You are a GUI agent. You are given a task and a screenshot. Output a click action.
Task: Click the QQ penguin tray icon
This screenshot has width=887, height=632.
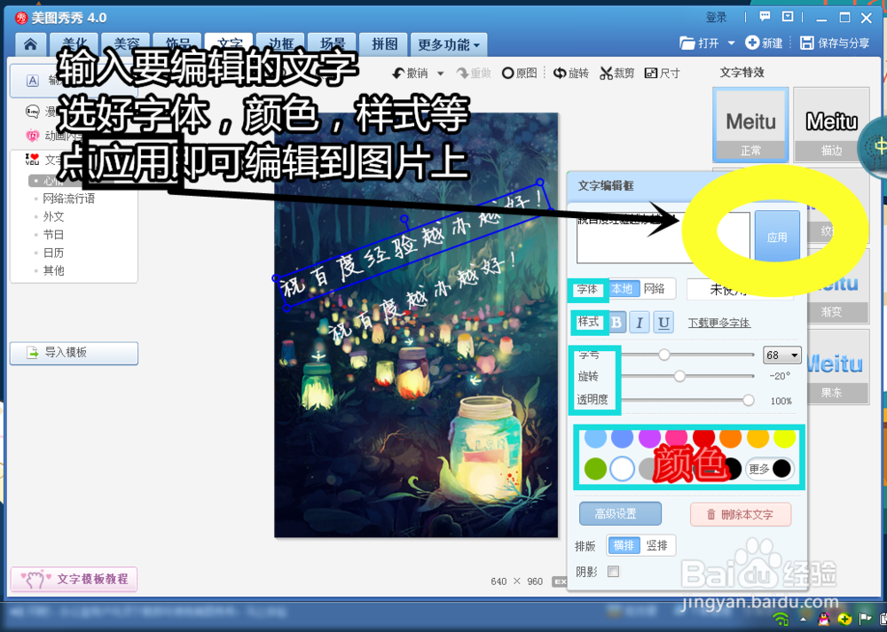click(824, 619)
